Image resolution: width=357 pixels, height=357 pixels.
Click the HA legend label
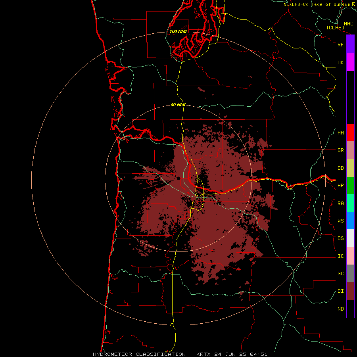click(340, 133)
